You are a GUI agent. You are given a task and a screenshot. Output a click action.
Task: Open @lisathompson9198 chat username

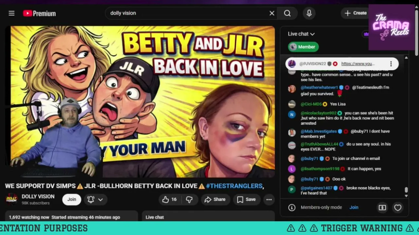pos(320,169)
